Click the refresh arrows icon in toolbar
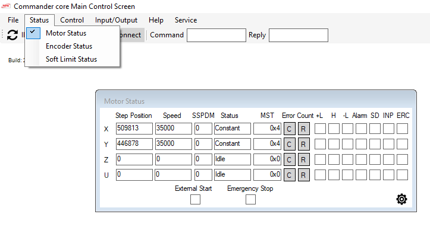The image size is (430, 227). (x=12, y=35)
